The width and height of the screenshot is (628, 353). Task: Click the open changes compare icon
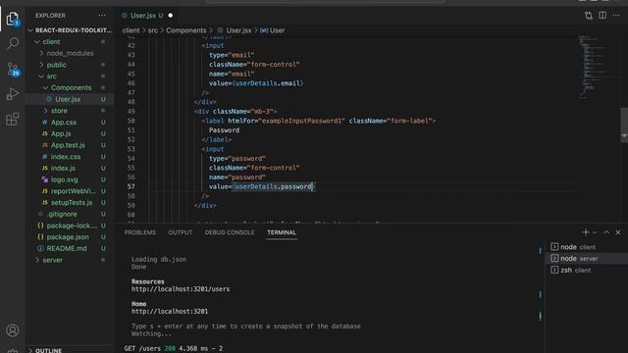coord(589,16)
